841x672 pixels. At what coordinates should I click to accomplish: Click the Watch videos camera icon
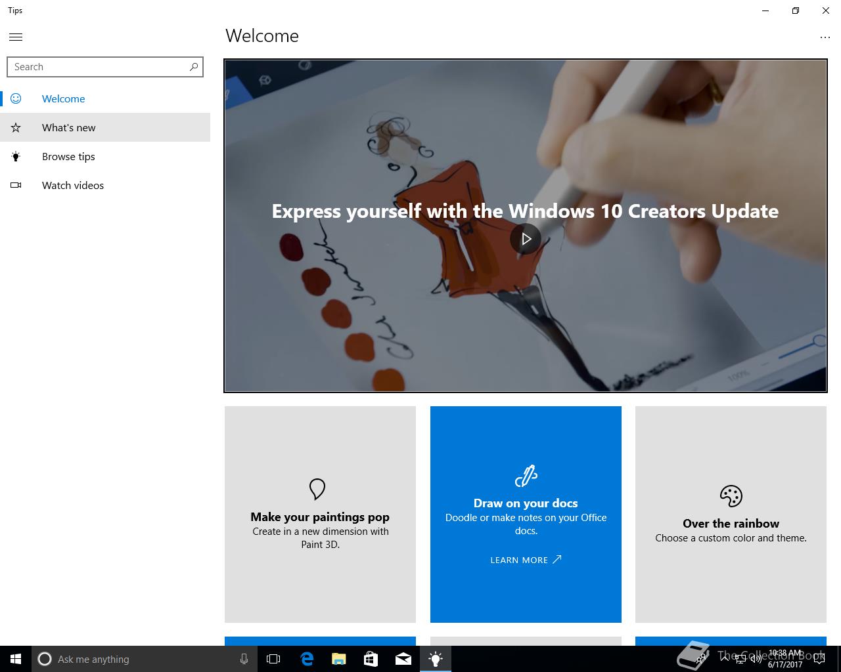[16, 185]
